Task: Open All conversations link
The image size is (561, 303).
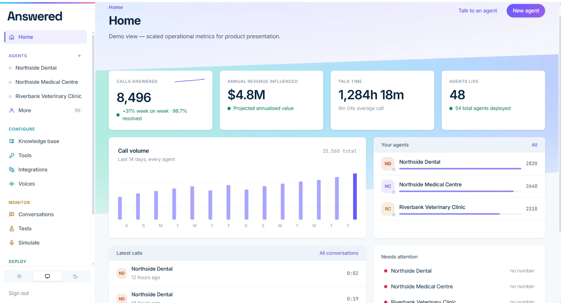Action: pos(339,253)
